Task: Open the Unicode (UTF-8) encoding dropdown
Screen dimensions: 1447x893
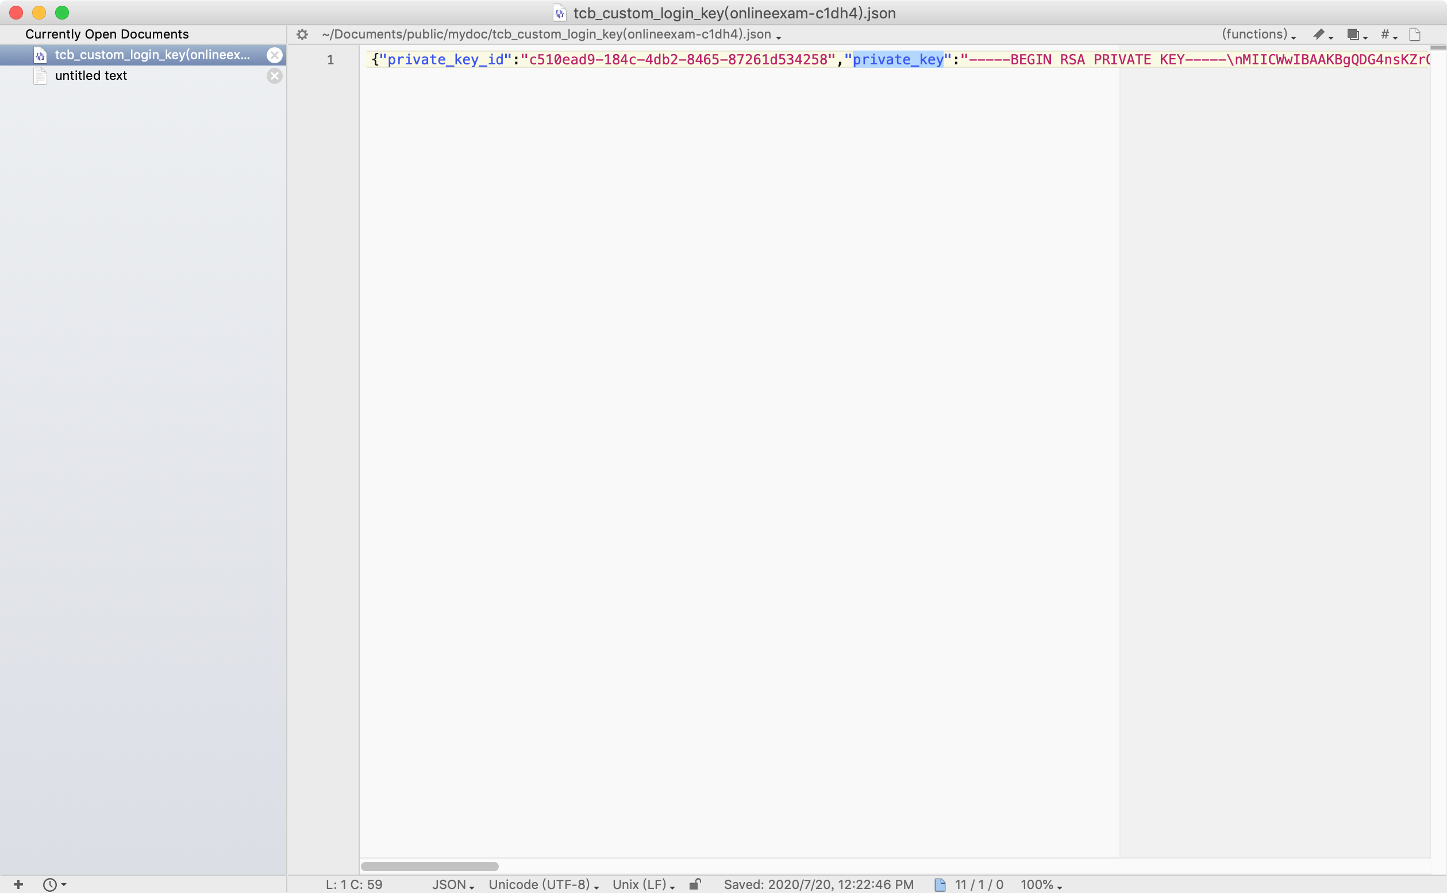Action: click(x=543, y=884)
